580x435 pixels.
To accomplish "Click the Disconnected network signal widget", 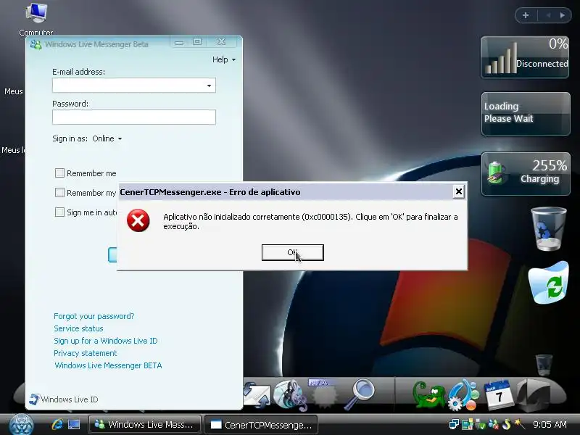I will (x=525, y=57).
